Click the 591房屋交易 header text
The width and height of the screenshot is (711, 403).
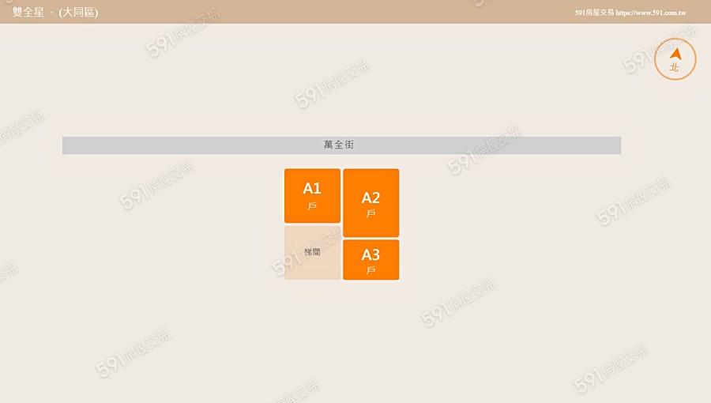594,13
